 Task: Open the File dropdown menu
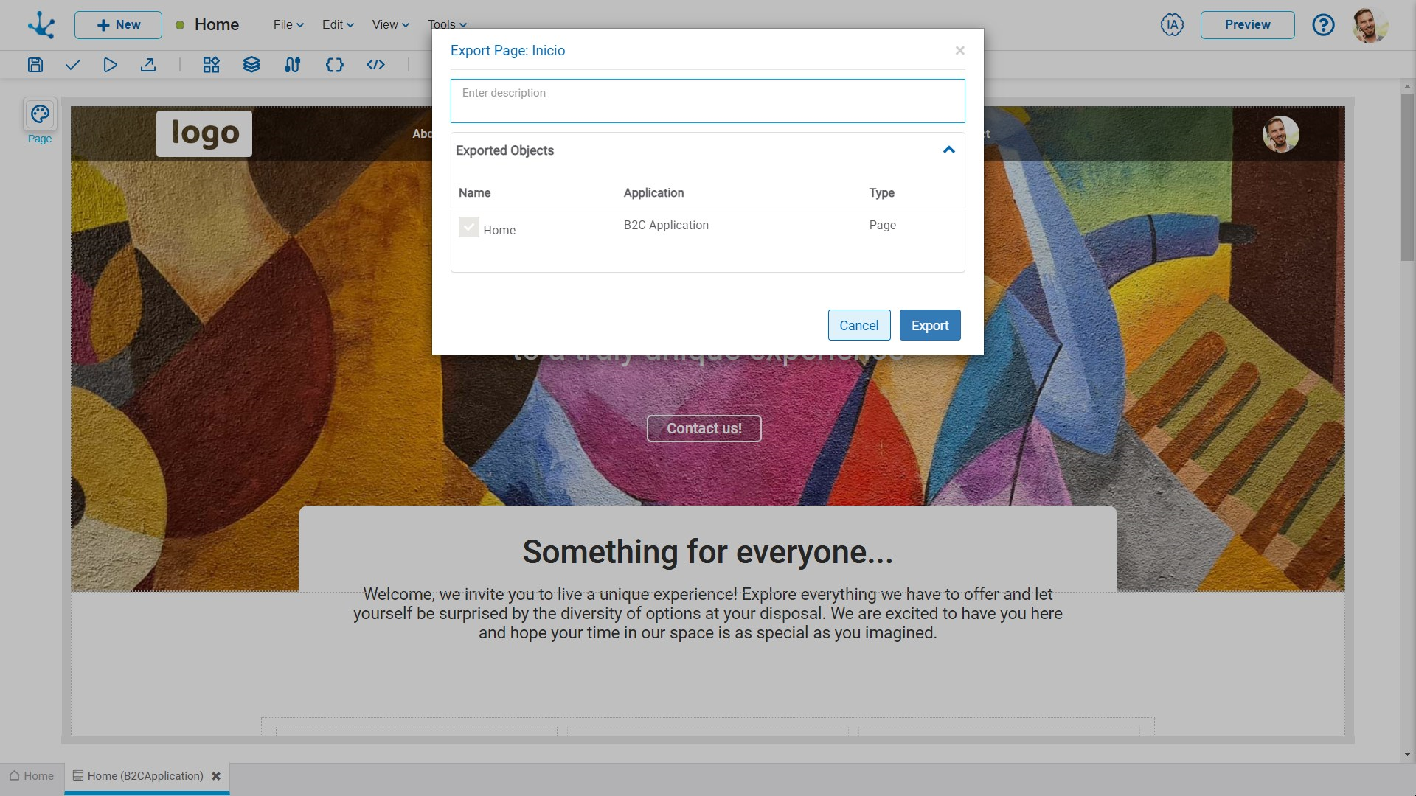[288, 25]
